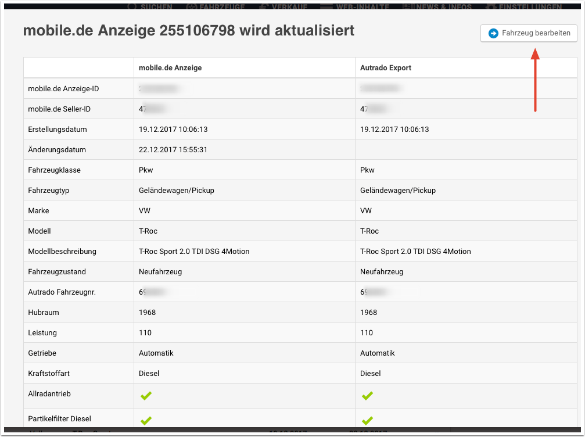The width and height of the screenshot is (585, 437).
Task: Click the Allradantrieb checkmark in Autrado Export column
Action: (367, 396)
